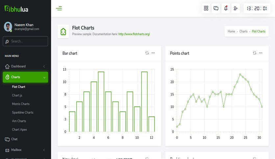The image size is (275, 159).
Task: Open Bar chart more options
Action: tap(153, 53)
